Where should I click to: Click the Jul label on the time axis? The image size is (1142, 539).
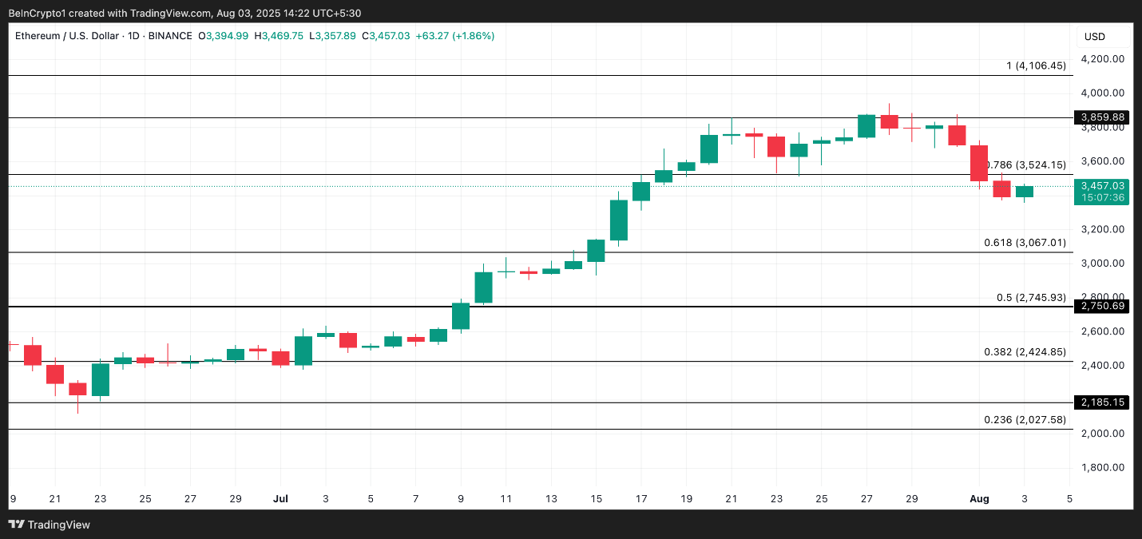[x=280, y=499]
